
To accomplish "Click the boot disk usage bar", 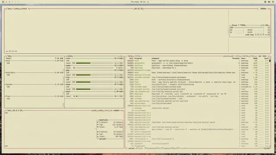I will pos(95,96).
